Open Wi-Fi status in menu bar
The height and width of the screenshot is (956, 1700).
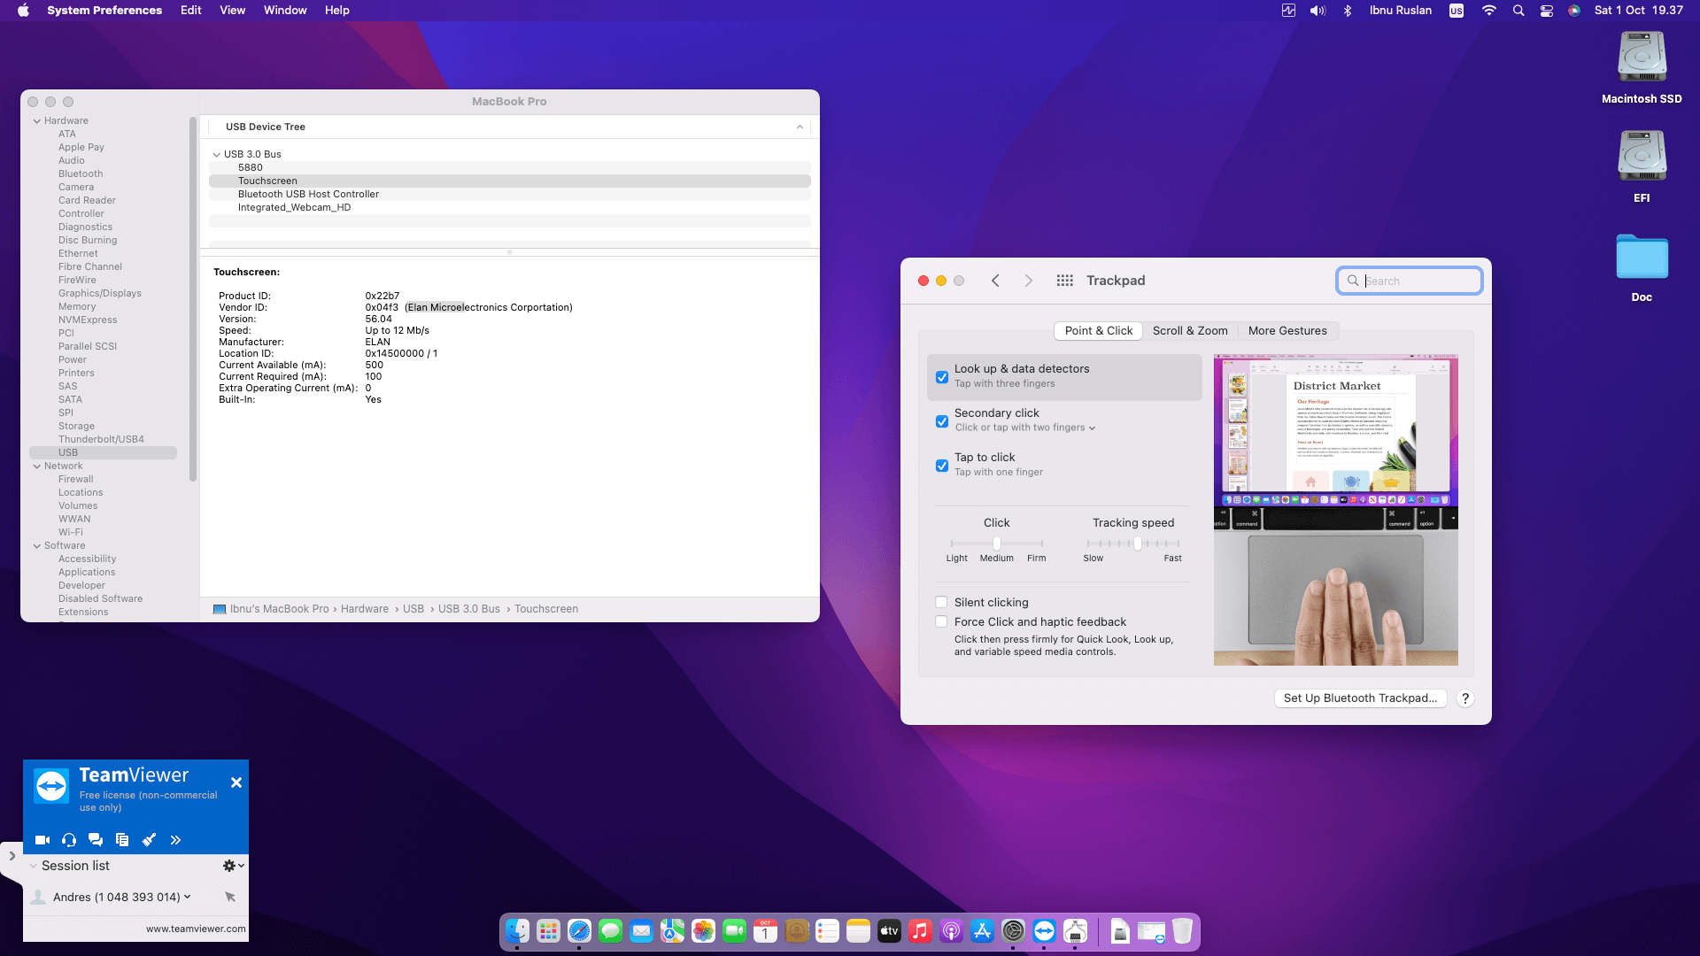tap(1489, 11)
